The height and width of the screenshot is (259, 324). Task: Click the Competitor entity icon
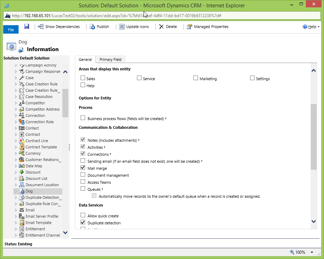click(x=22, y=103)
